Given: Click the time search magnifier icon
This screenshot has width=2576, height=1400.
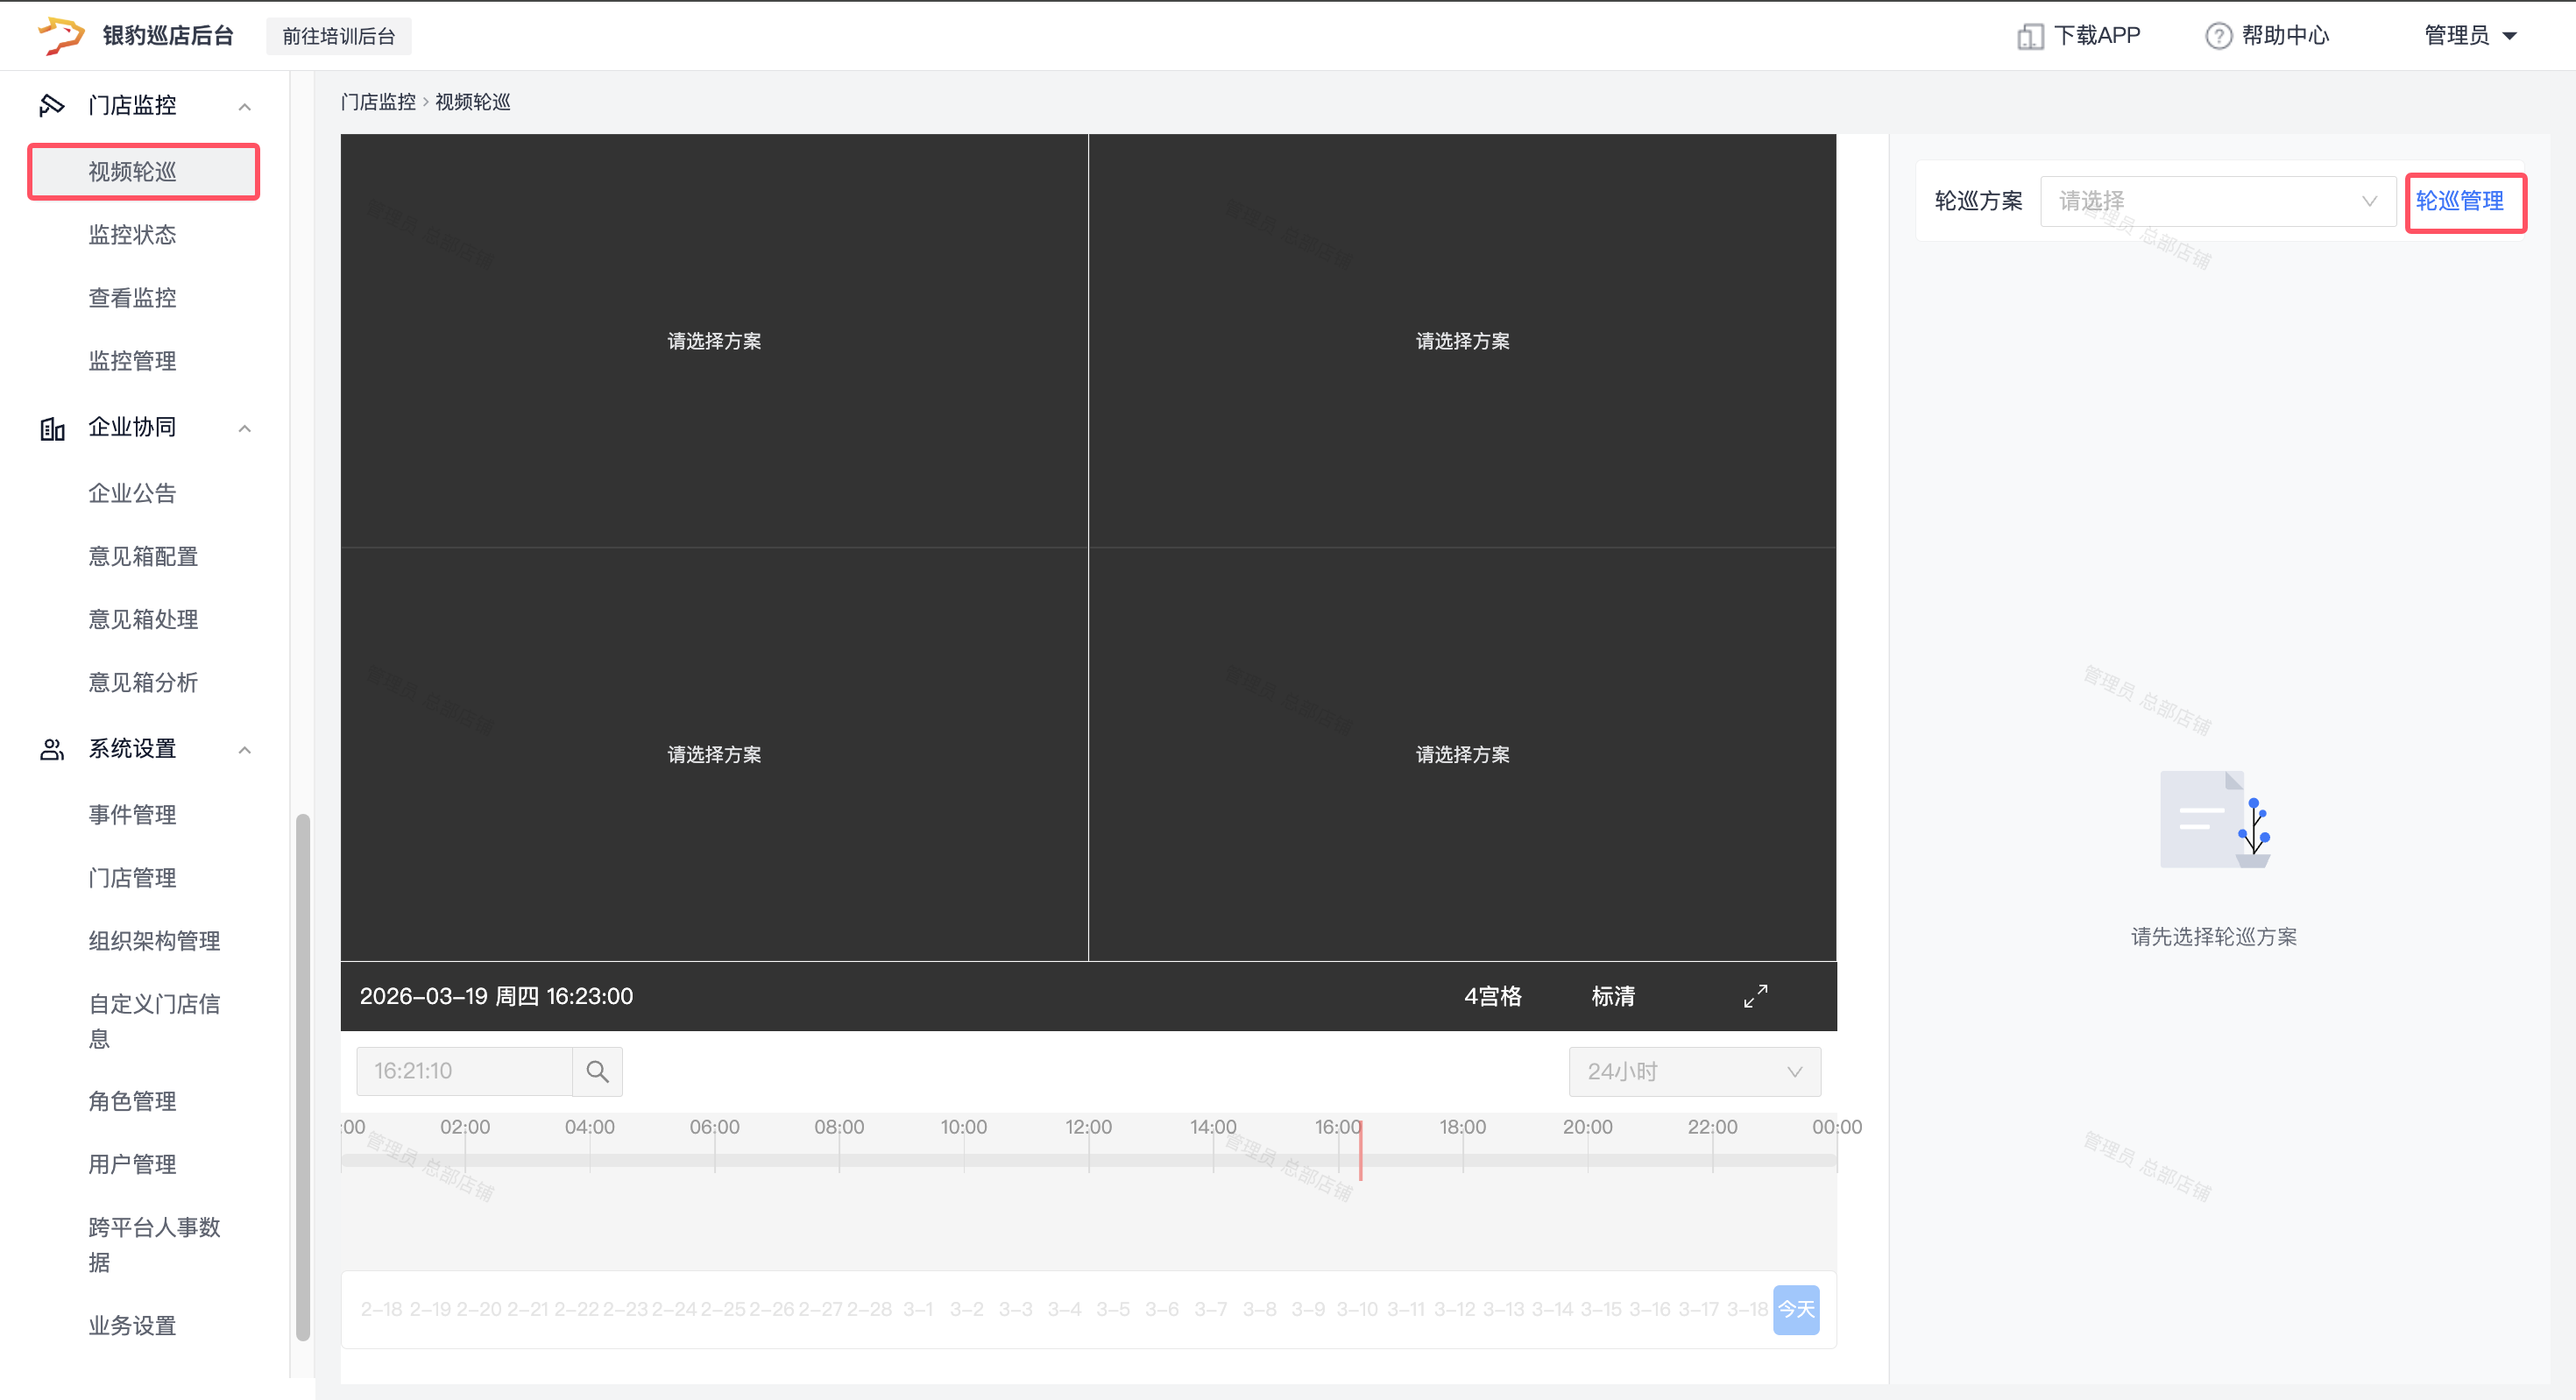Looking at the screenshot, I should point(597,1071).
